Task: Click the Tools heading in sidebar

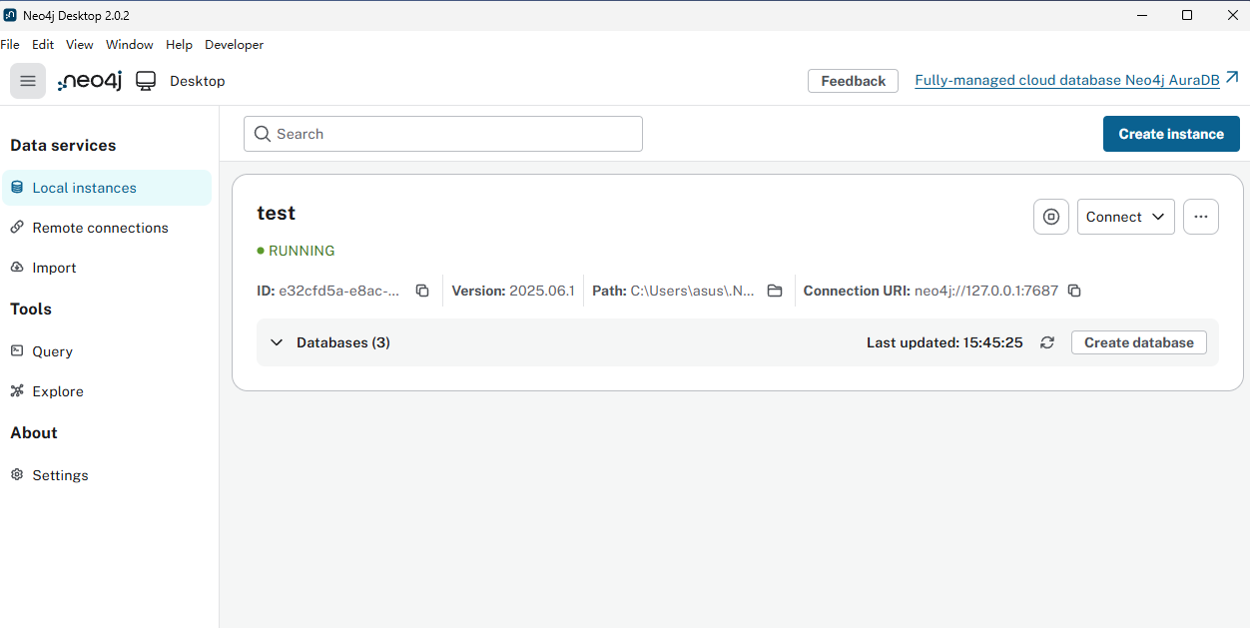Action: [x=31, y=310]
